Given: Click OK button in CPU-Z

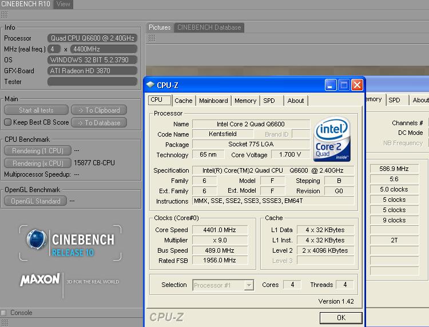Looking at the screenshot, I should [341, 318].
